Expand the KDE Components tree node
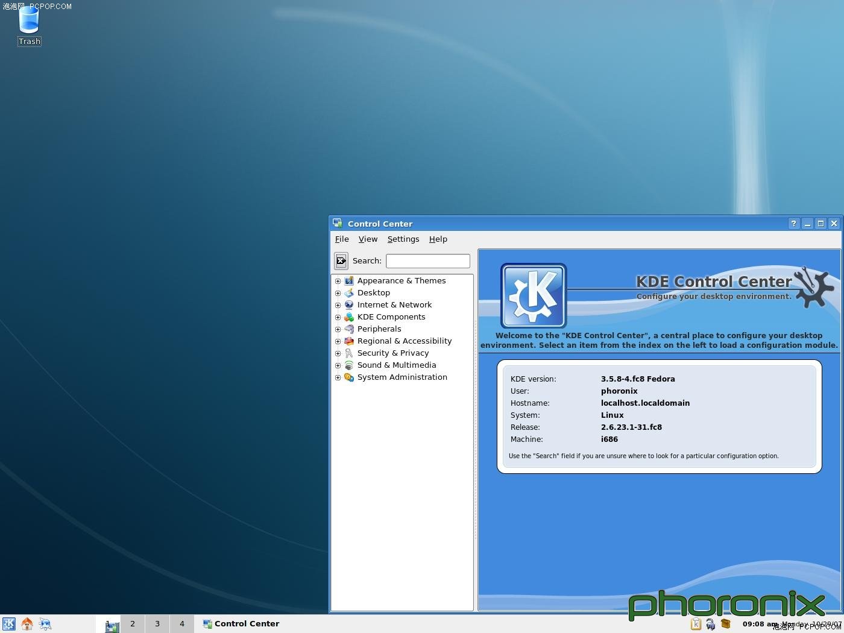Viewport: 844px width, 633px height. click(x=338, y=318)
